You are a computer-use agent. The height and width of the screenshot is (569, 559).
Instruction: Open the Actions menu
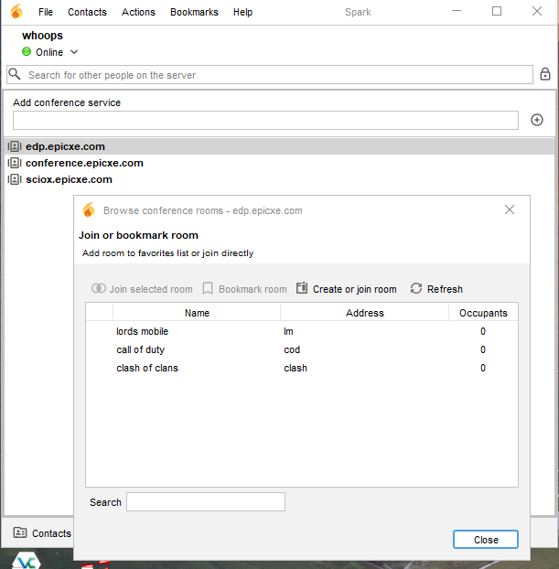point(138,12)
